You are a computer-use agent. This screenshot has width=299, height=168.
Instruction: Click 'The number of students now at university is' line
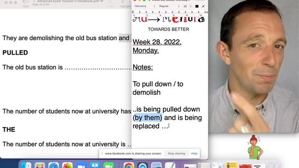[x=64, y=144]
